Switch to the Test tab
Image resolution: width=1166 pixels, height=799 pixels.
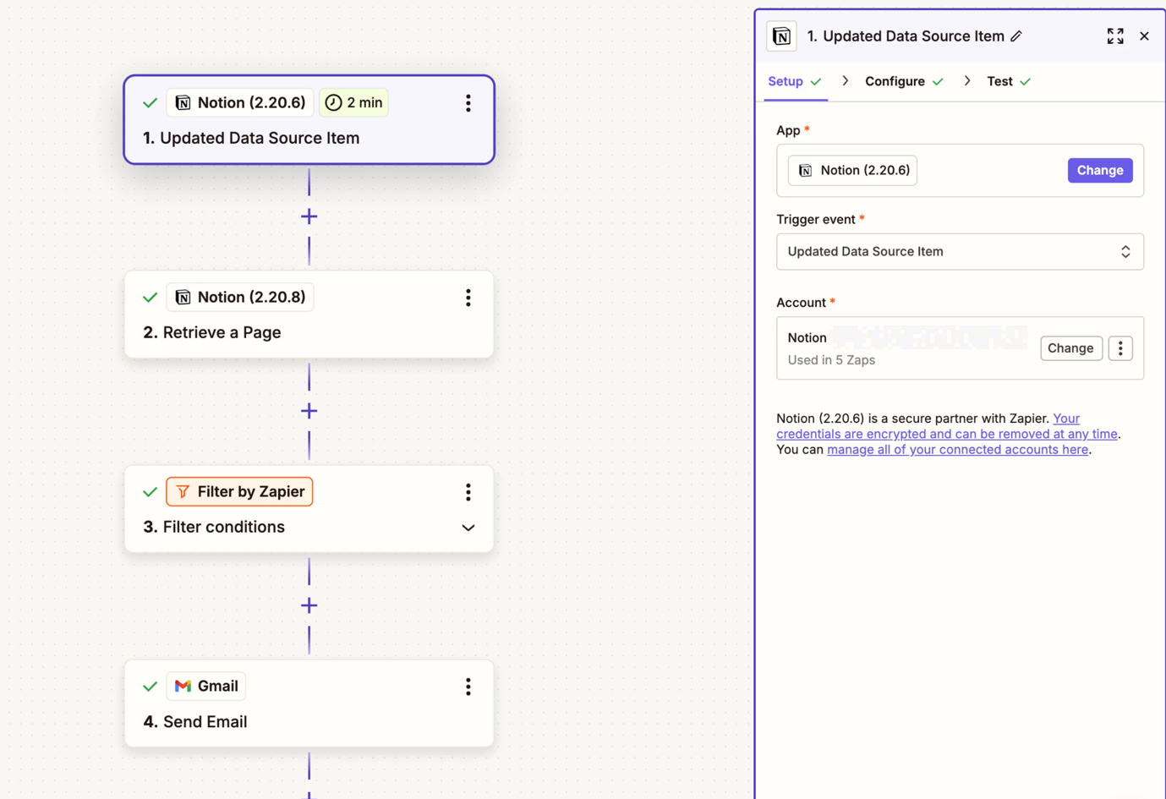tap(999, 81)
